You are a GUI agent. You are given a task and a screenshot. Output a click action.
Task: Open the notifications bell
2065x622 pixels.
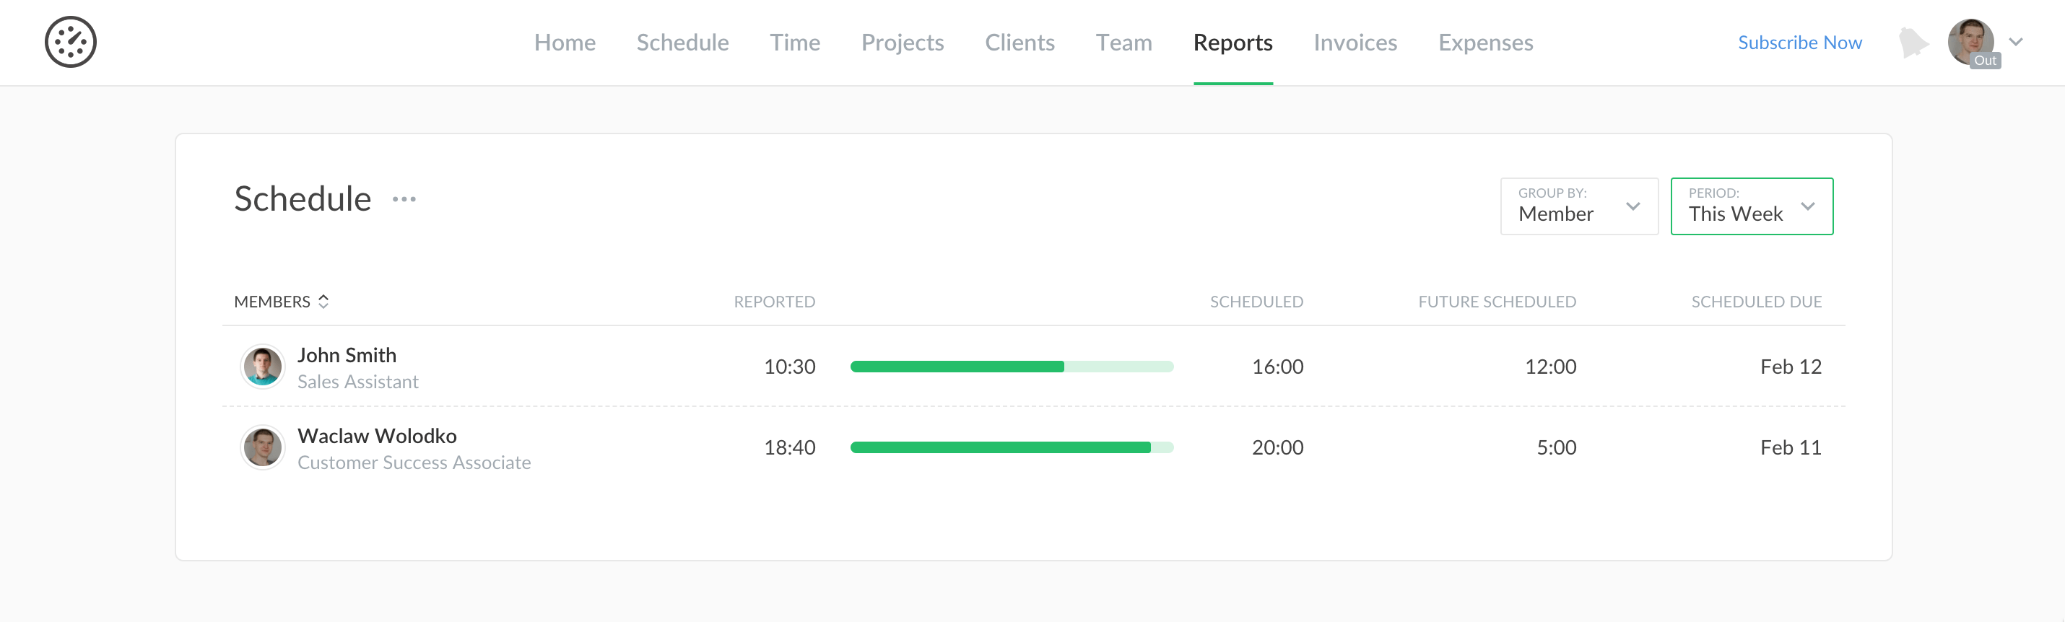click(1913, 43)
